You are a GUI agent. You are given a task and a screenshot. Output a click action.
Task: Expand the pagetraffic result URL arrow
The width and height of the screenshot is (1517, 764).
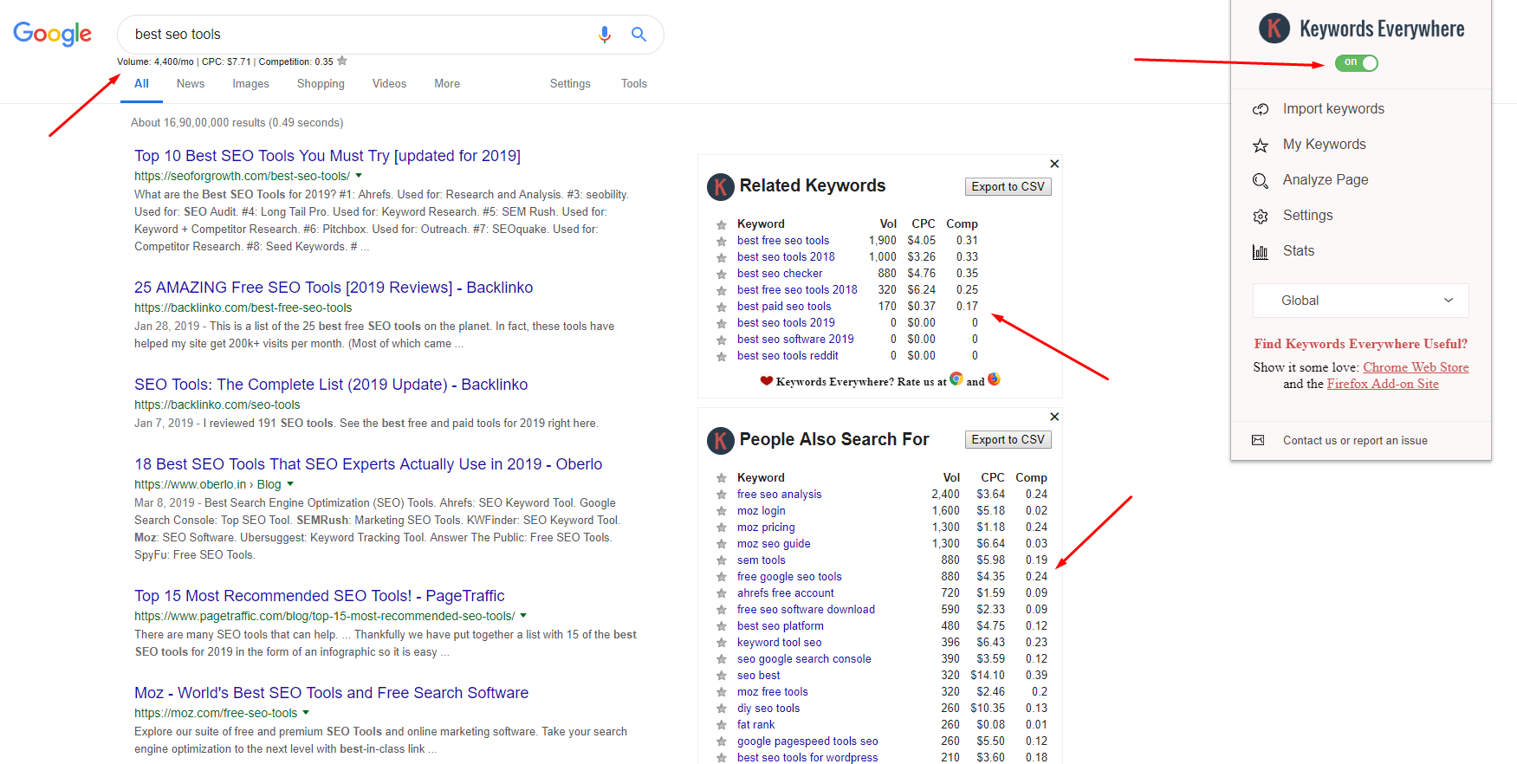(x=523, y=616)
